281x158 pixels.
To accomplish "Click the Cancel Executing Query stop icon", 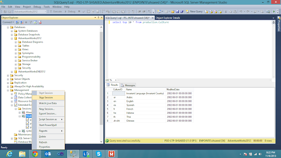I will [x=79, y=11].
